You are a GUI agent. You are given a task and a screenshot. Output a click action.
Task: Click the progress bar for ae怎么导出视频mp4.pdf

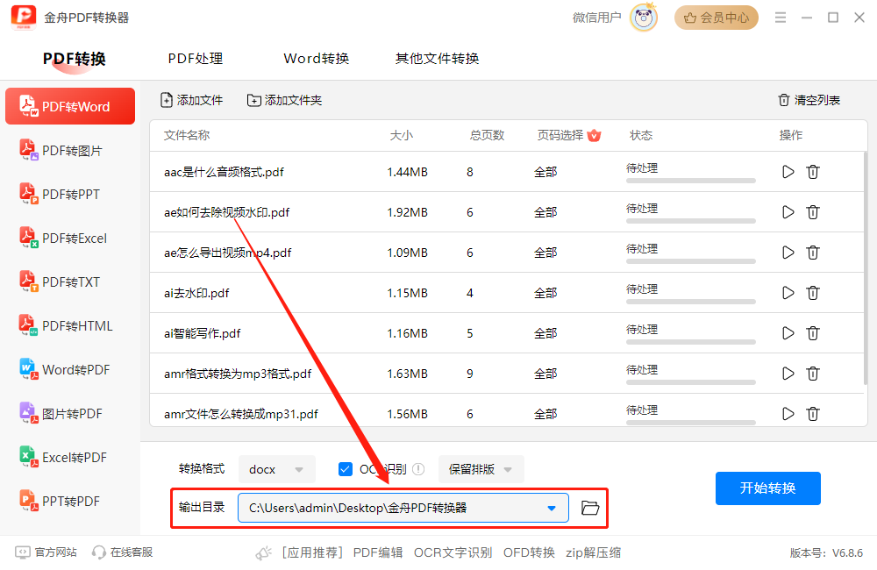691,260
